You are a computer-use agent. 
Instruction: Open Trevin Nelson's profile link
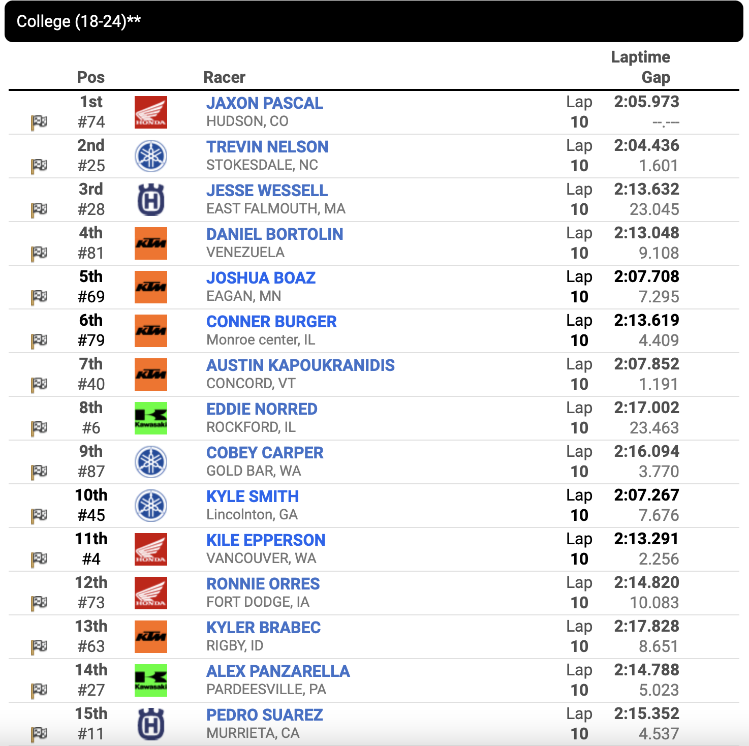(267, 147)
